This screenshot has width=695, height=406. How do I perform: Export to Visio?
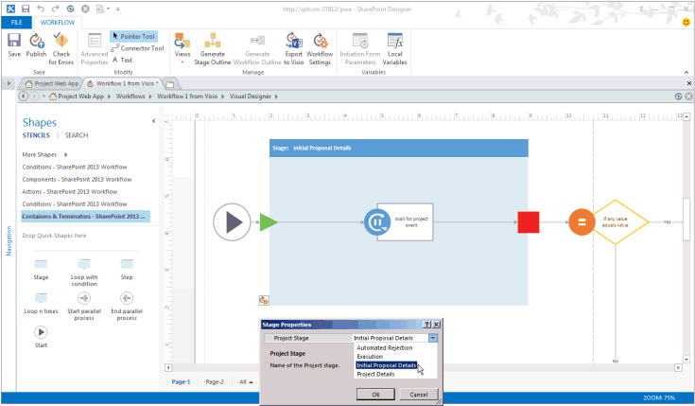(x=293, y=49)
